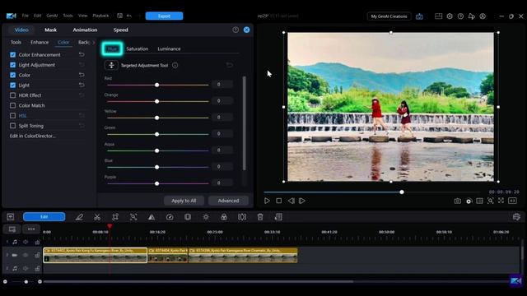Hide the video track with eye icon

pos(26,255)
